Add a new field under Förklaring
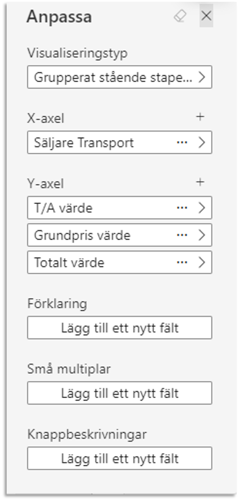239x501 pixels. 119,327
